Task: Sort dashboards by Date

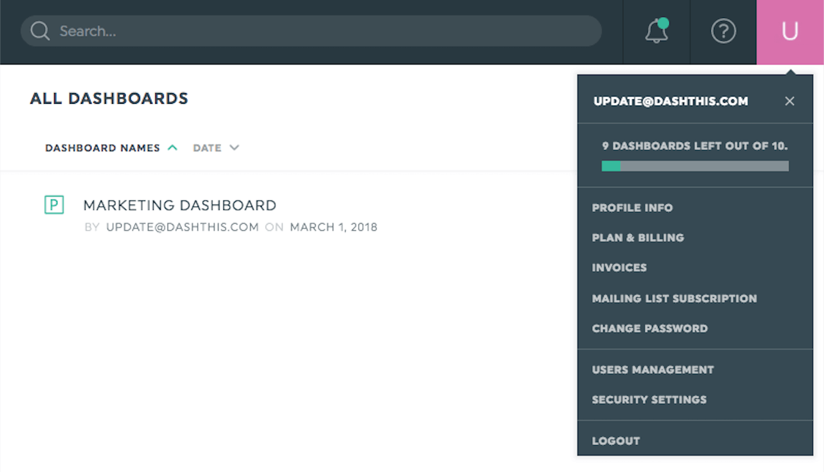Action: 207,148
